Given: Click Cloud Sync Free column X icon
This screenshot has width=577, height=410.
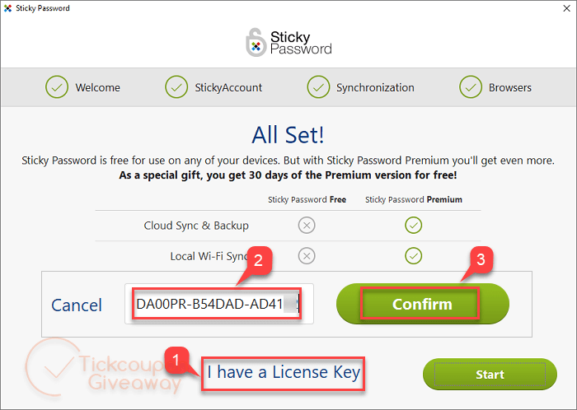Looking at the screenshot, I should (x=307, y=226).
